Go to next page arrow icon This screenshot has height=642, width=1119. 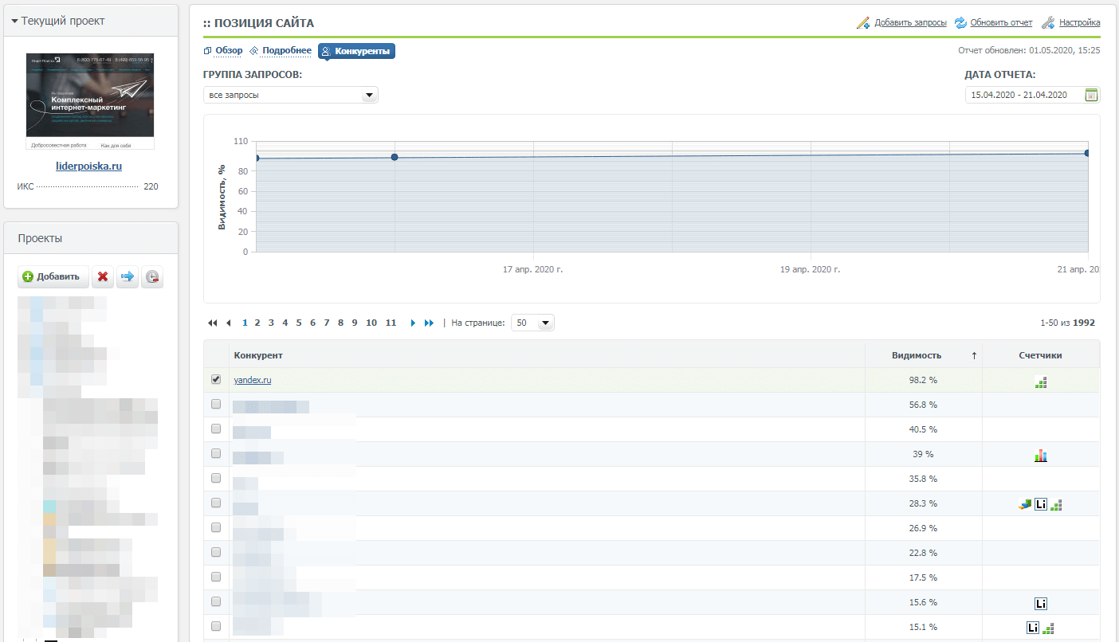(413, 323)
